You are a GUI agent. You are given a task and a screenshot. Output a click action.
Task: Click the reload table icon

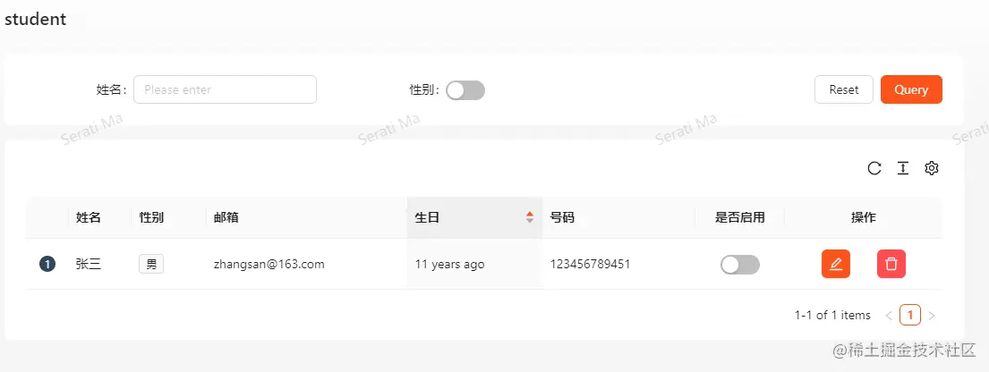[874, 168]
